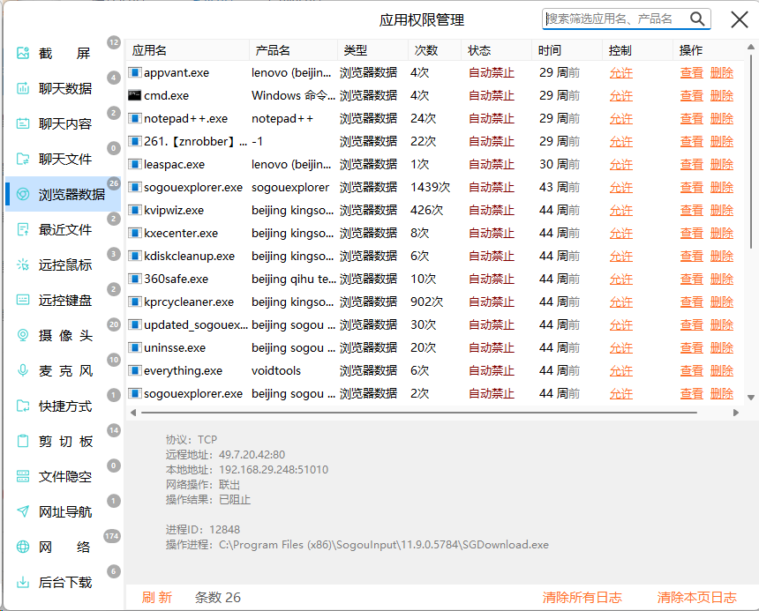
Task: Open the 快捷方式 shortcut icon
Action: point(23,406)
